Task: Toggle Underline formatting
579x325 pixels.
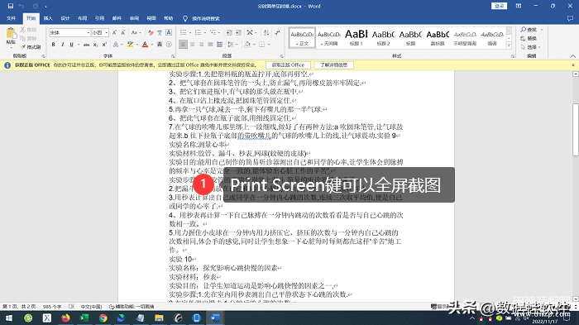Action: (x=71, y=45)
